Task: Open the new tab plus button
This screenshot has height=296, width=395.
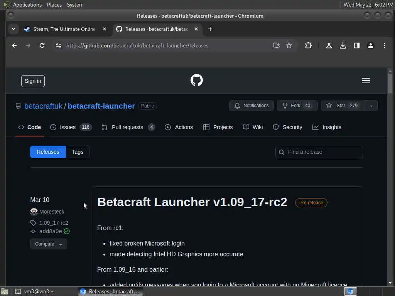Action: point(210,29)
